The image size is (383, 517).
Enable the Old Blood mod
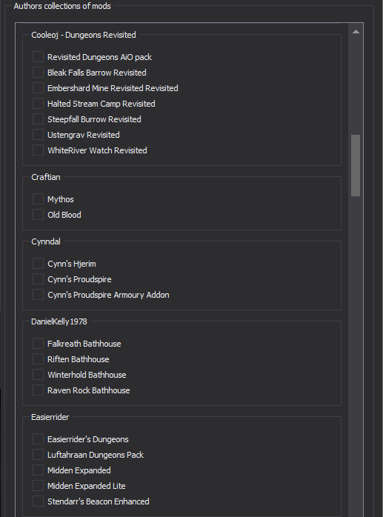pyautogui.click(x=38, y=214)
